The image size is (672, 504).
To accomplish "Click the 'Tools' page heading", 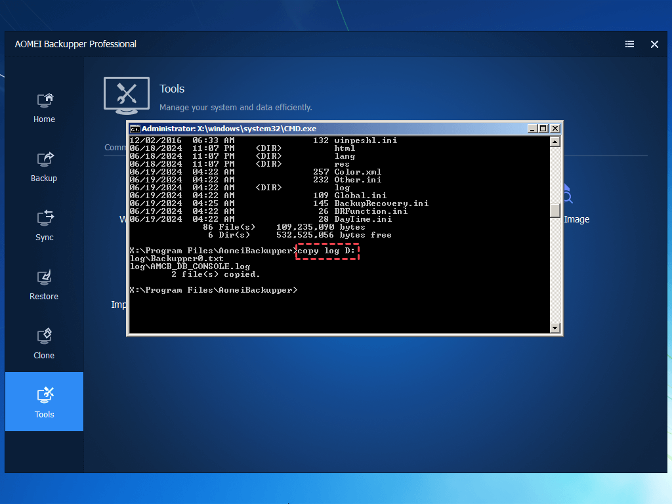I will pos(172,89).
